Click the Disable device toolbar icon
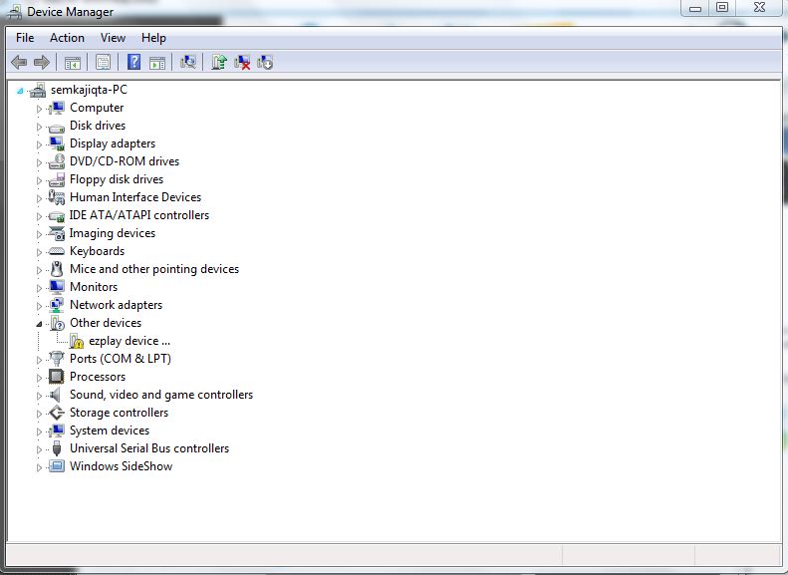Screen dimensions: 788x575 [x=265, y=62]
